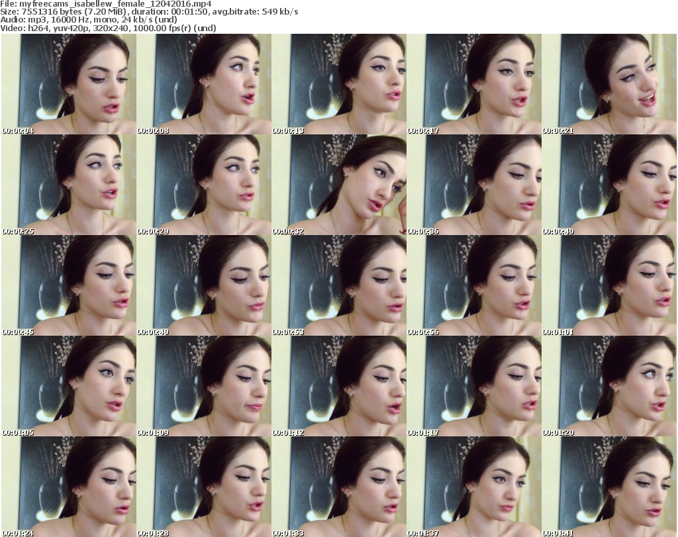Select the thumbnail at timestamp 00:00:25
The width and height of the screenshot is (678, 537).
[x=69, y=185]
